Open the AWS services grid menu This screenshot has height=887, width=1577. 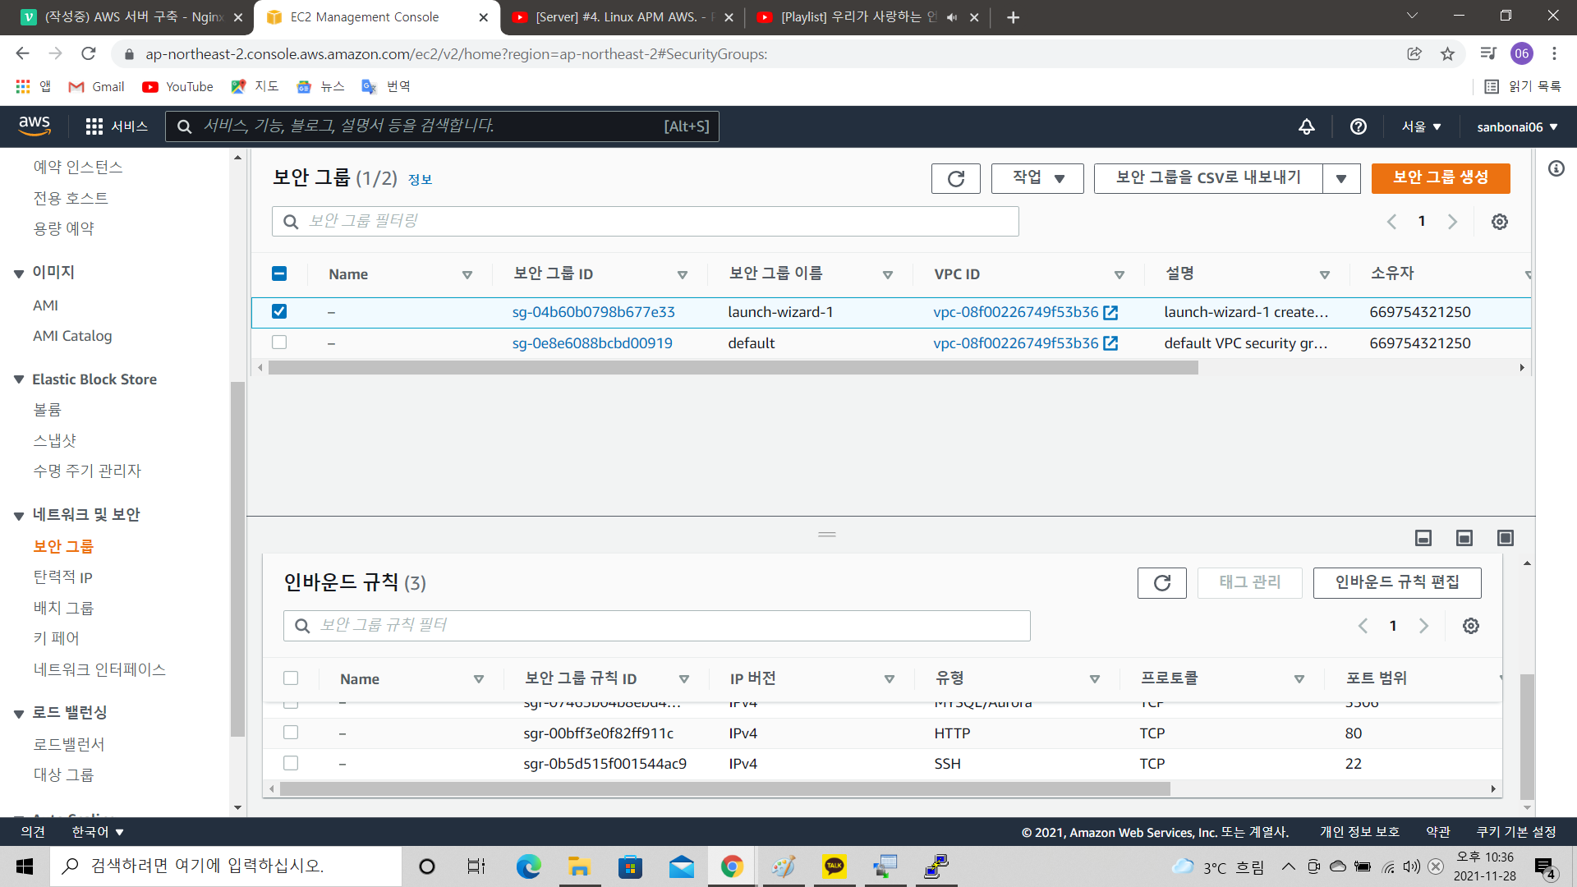click(x=94, y=126)
